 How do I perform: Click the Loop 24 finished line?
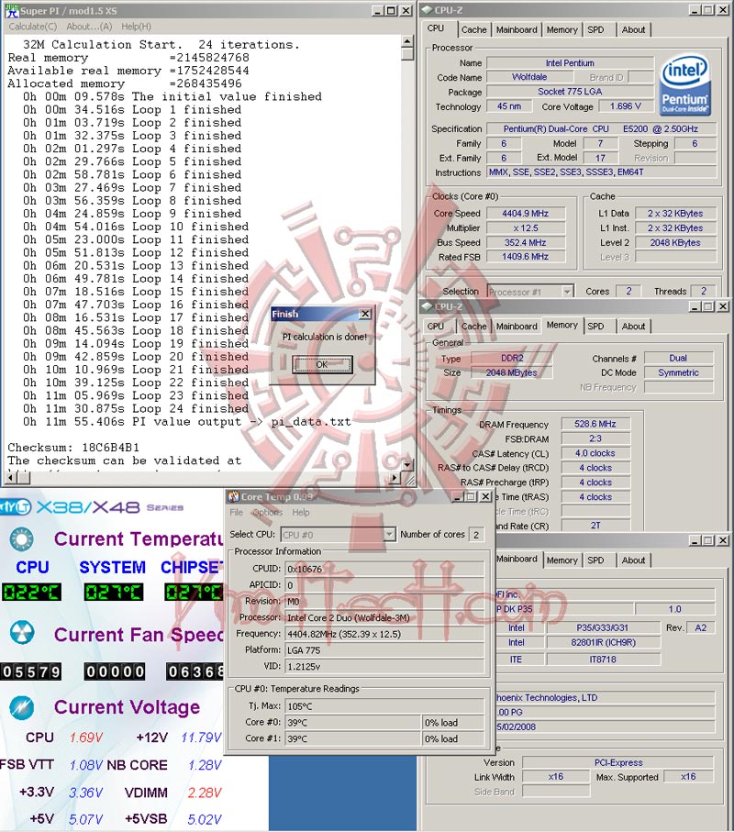(x=136, y=408)
